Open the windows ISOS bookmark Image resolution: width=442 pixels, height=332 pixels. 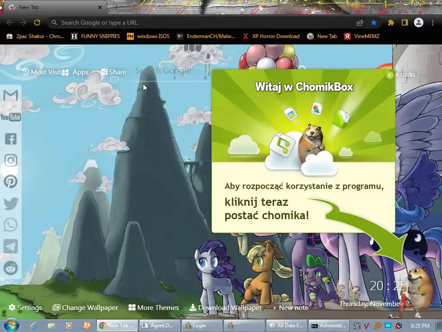pyautogui.click(x=148, y=36)
